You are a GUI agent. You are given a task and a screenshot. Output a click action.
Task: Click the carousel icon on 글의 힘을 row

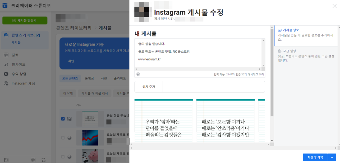point(69,118)
